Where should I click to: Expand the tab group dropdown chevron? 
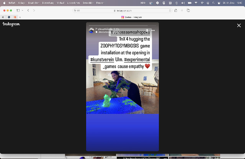tap(22, 10)
